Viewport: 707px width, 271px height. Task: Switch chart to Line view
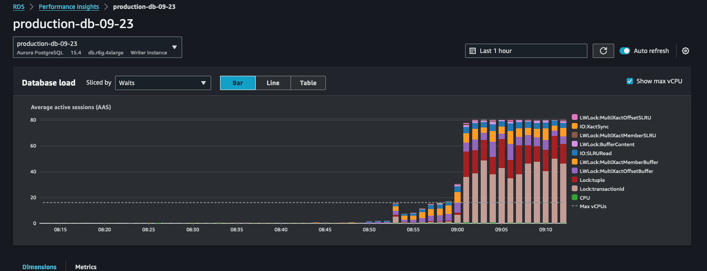coord(273,83)
